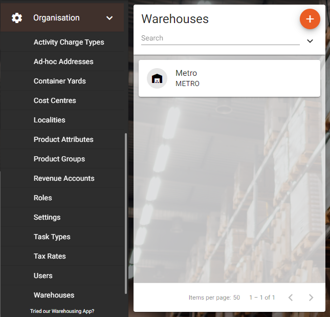Click the sidebar scrollbar
The width and height of the screenshot is (330, 317).
click(x=126, y=213)
